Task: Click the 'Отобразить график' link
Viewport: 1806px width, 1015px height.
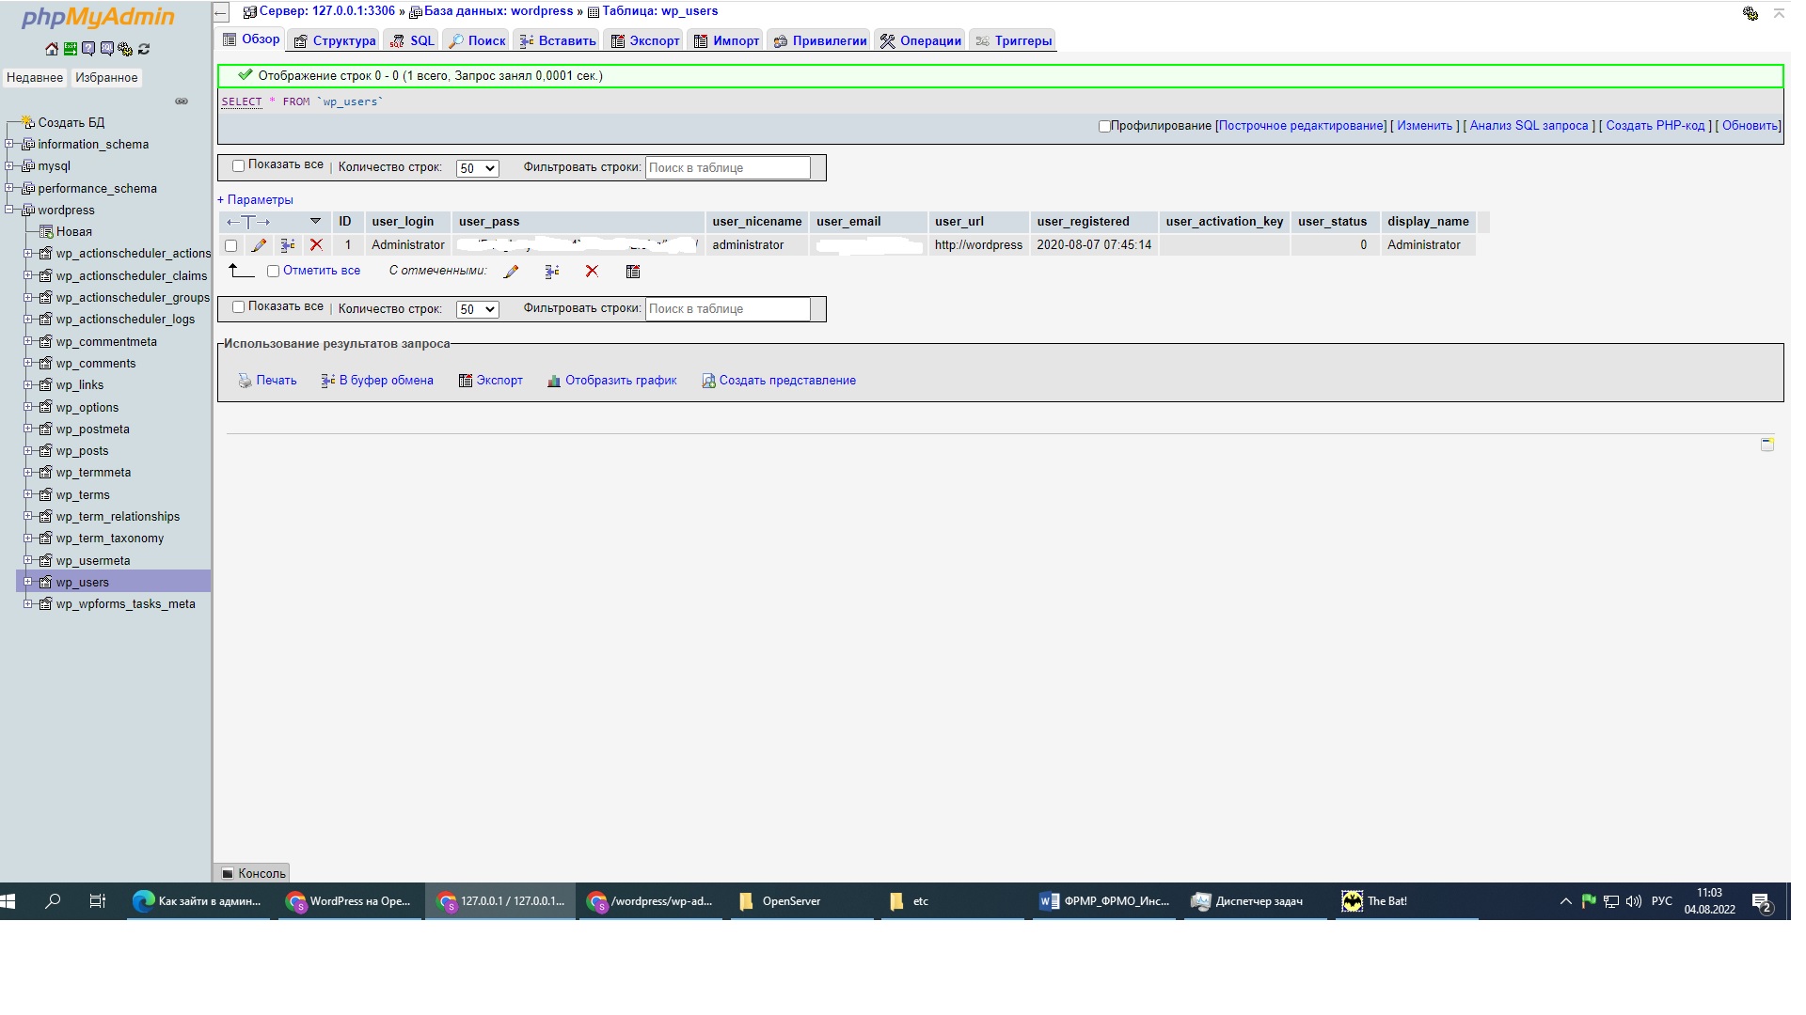Action: 621,381
